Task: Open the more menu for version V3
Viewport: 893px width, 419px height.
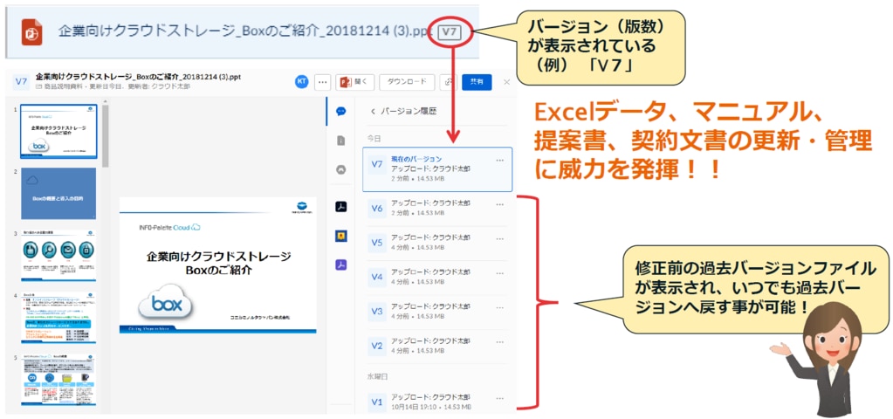Action: tap(499, 307)
